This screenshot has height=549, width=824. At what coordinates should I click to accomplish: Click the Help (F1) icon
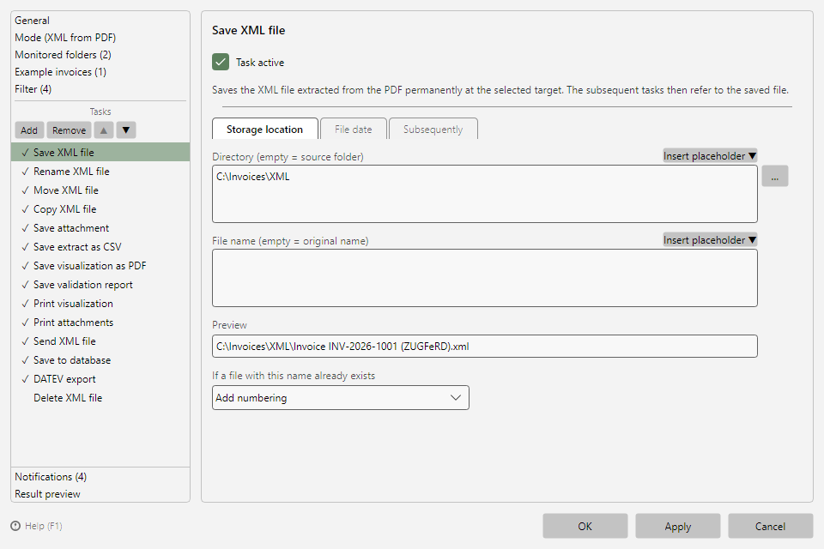(15, 526)
